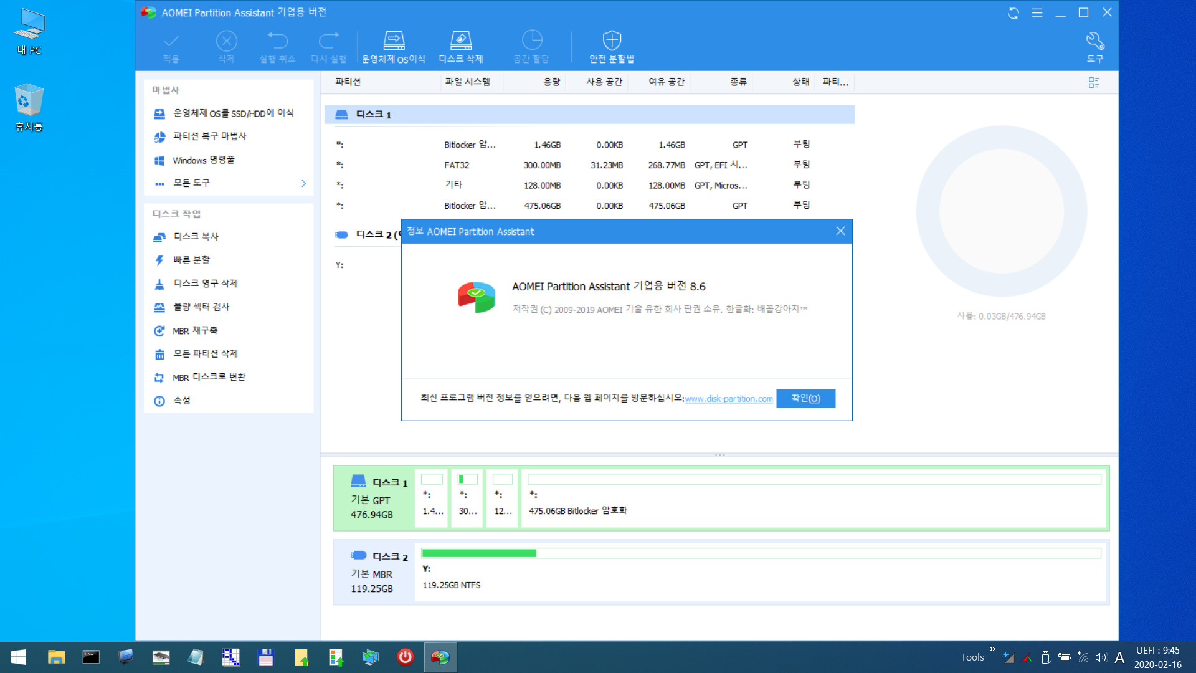Click the 상태 column header

(801, 82)
